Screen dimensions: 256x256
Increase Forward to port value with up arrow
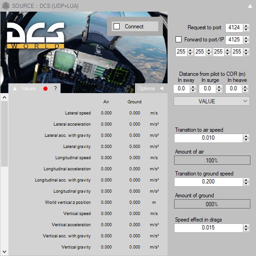point(246,38)
